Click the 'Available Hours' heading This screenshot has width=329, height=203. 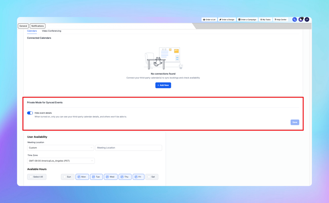[x=37, y=169]
